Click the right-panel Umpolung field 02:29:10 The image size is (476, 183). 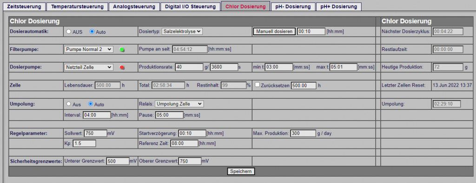447,104
